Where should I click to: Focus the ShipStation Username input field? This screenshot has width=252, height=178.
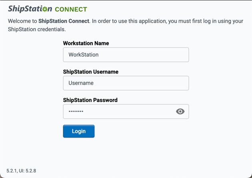point(126,83)
